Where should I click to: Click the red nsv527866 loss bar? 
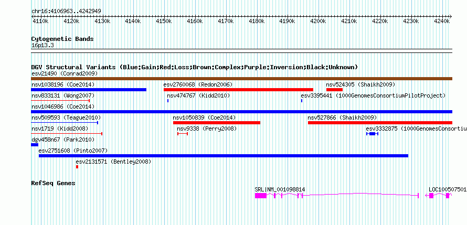click(380, 123)
